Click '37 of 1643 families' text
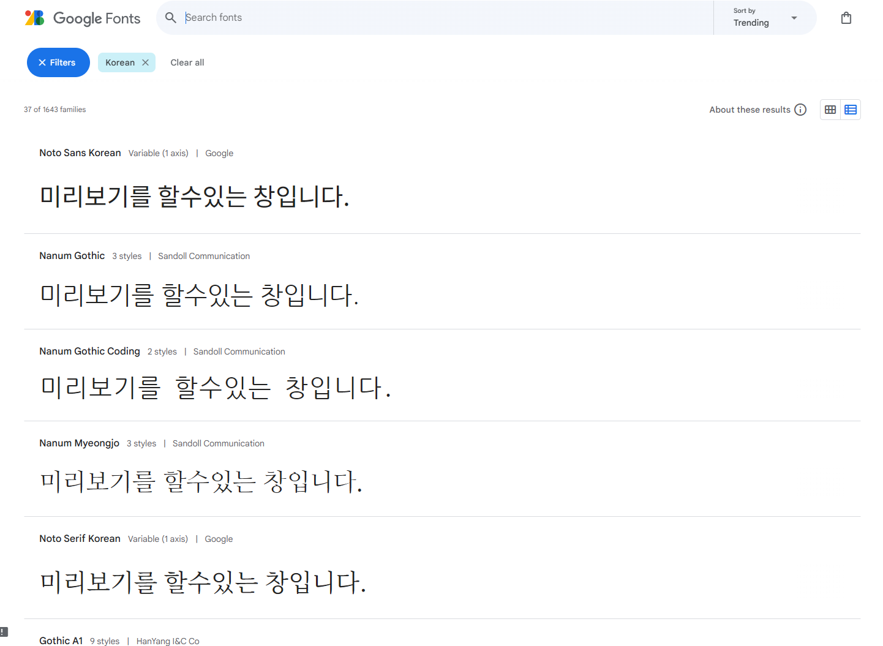This screenshot has width=883, height=646. (x=55, y=110)
